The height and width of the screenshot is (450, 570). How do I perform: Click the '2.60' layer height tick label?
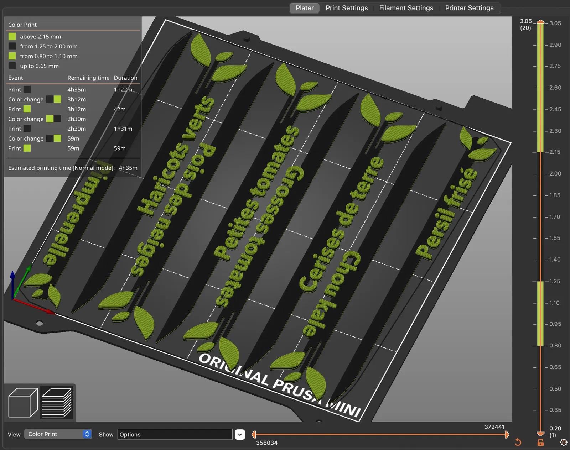[x=555, y=88]
